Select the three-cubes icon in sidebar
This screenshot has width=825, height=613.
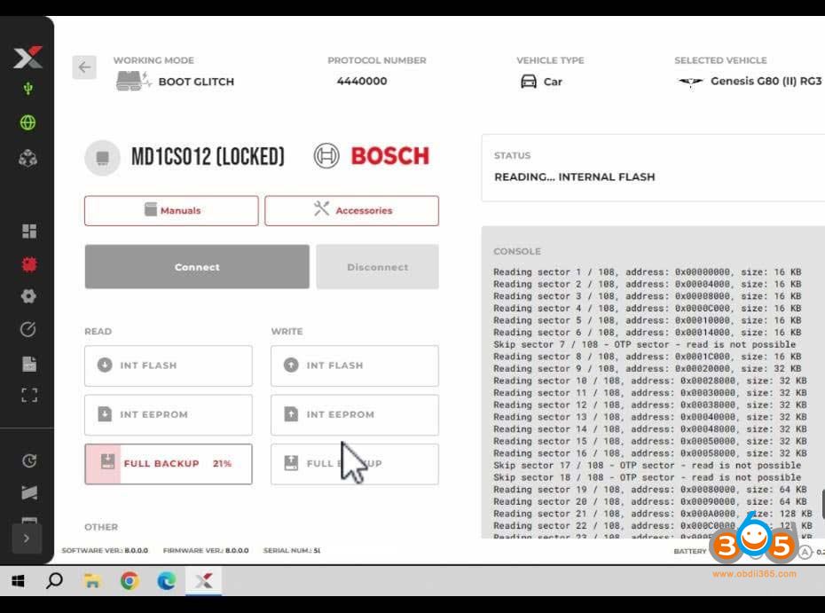pyautogui.click(x=27, y=158)
